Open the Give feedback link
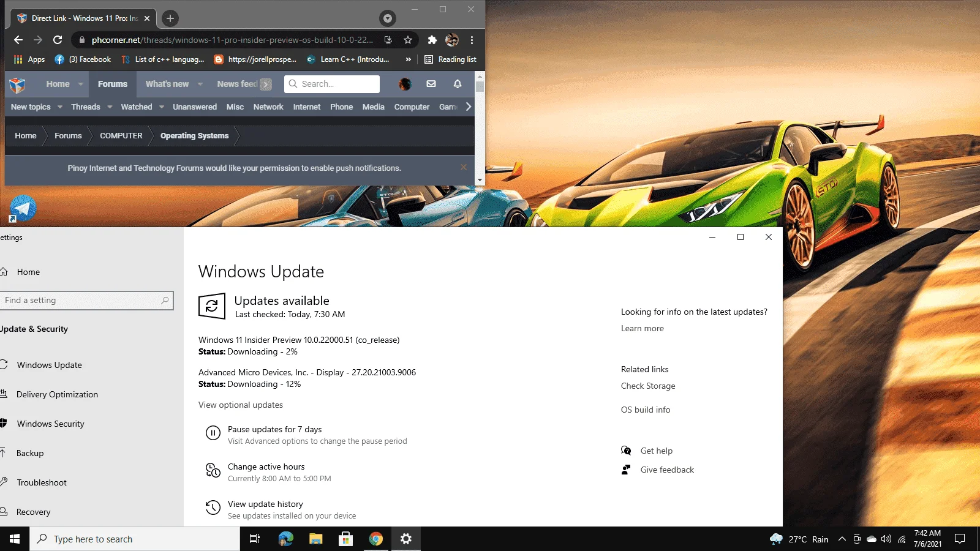The height and width of the screenshot is (551, 980). (x=667, y=470)
